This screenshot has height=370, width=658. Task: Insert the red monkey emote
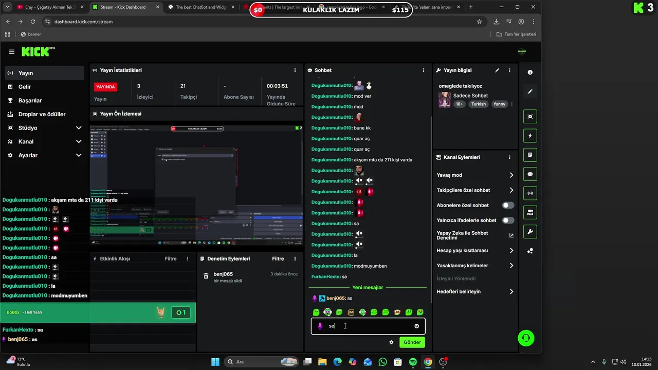pyautogui.click(x=397, y=312)
